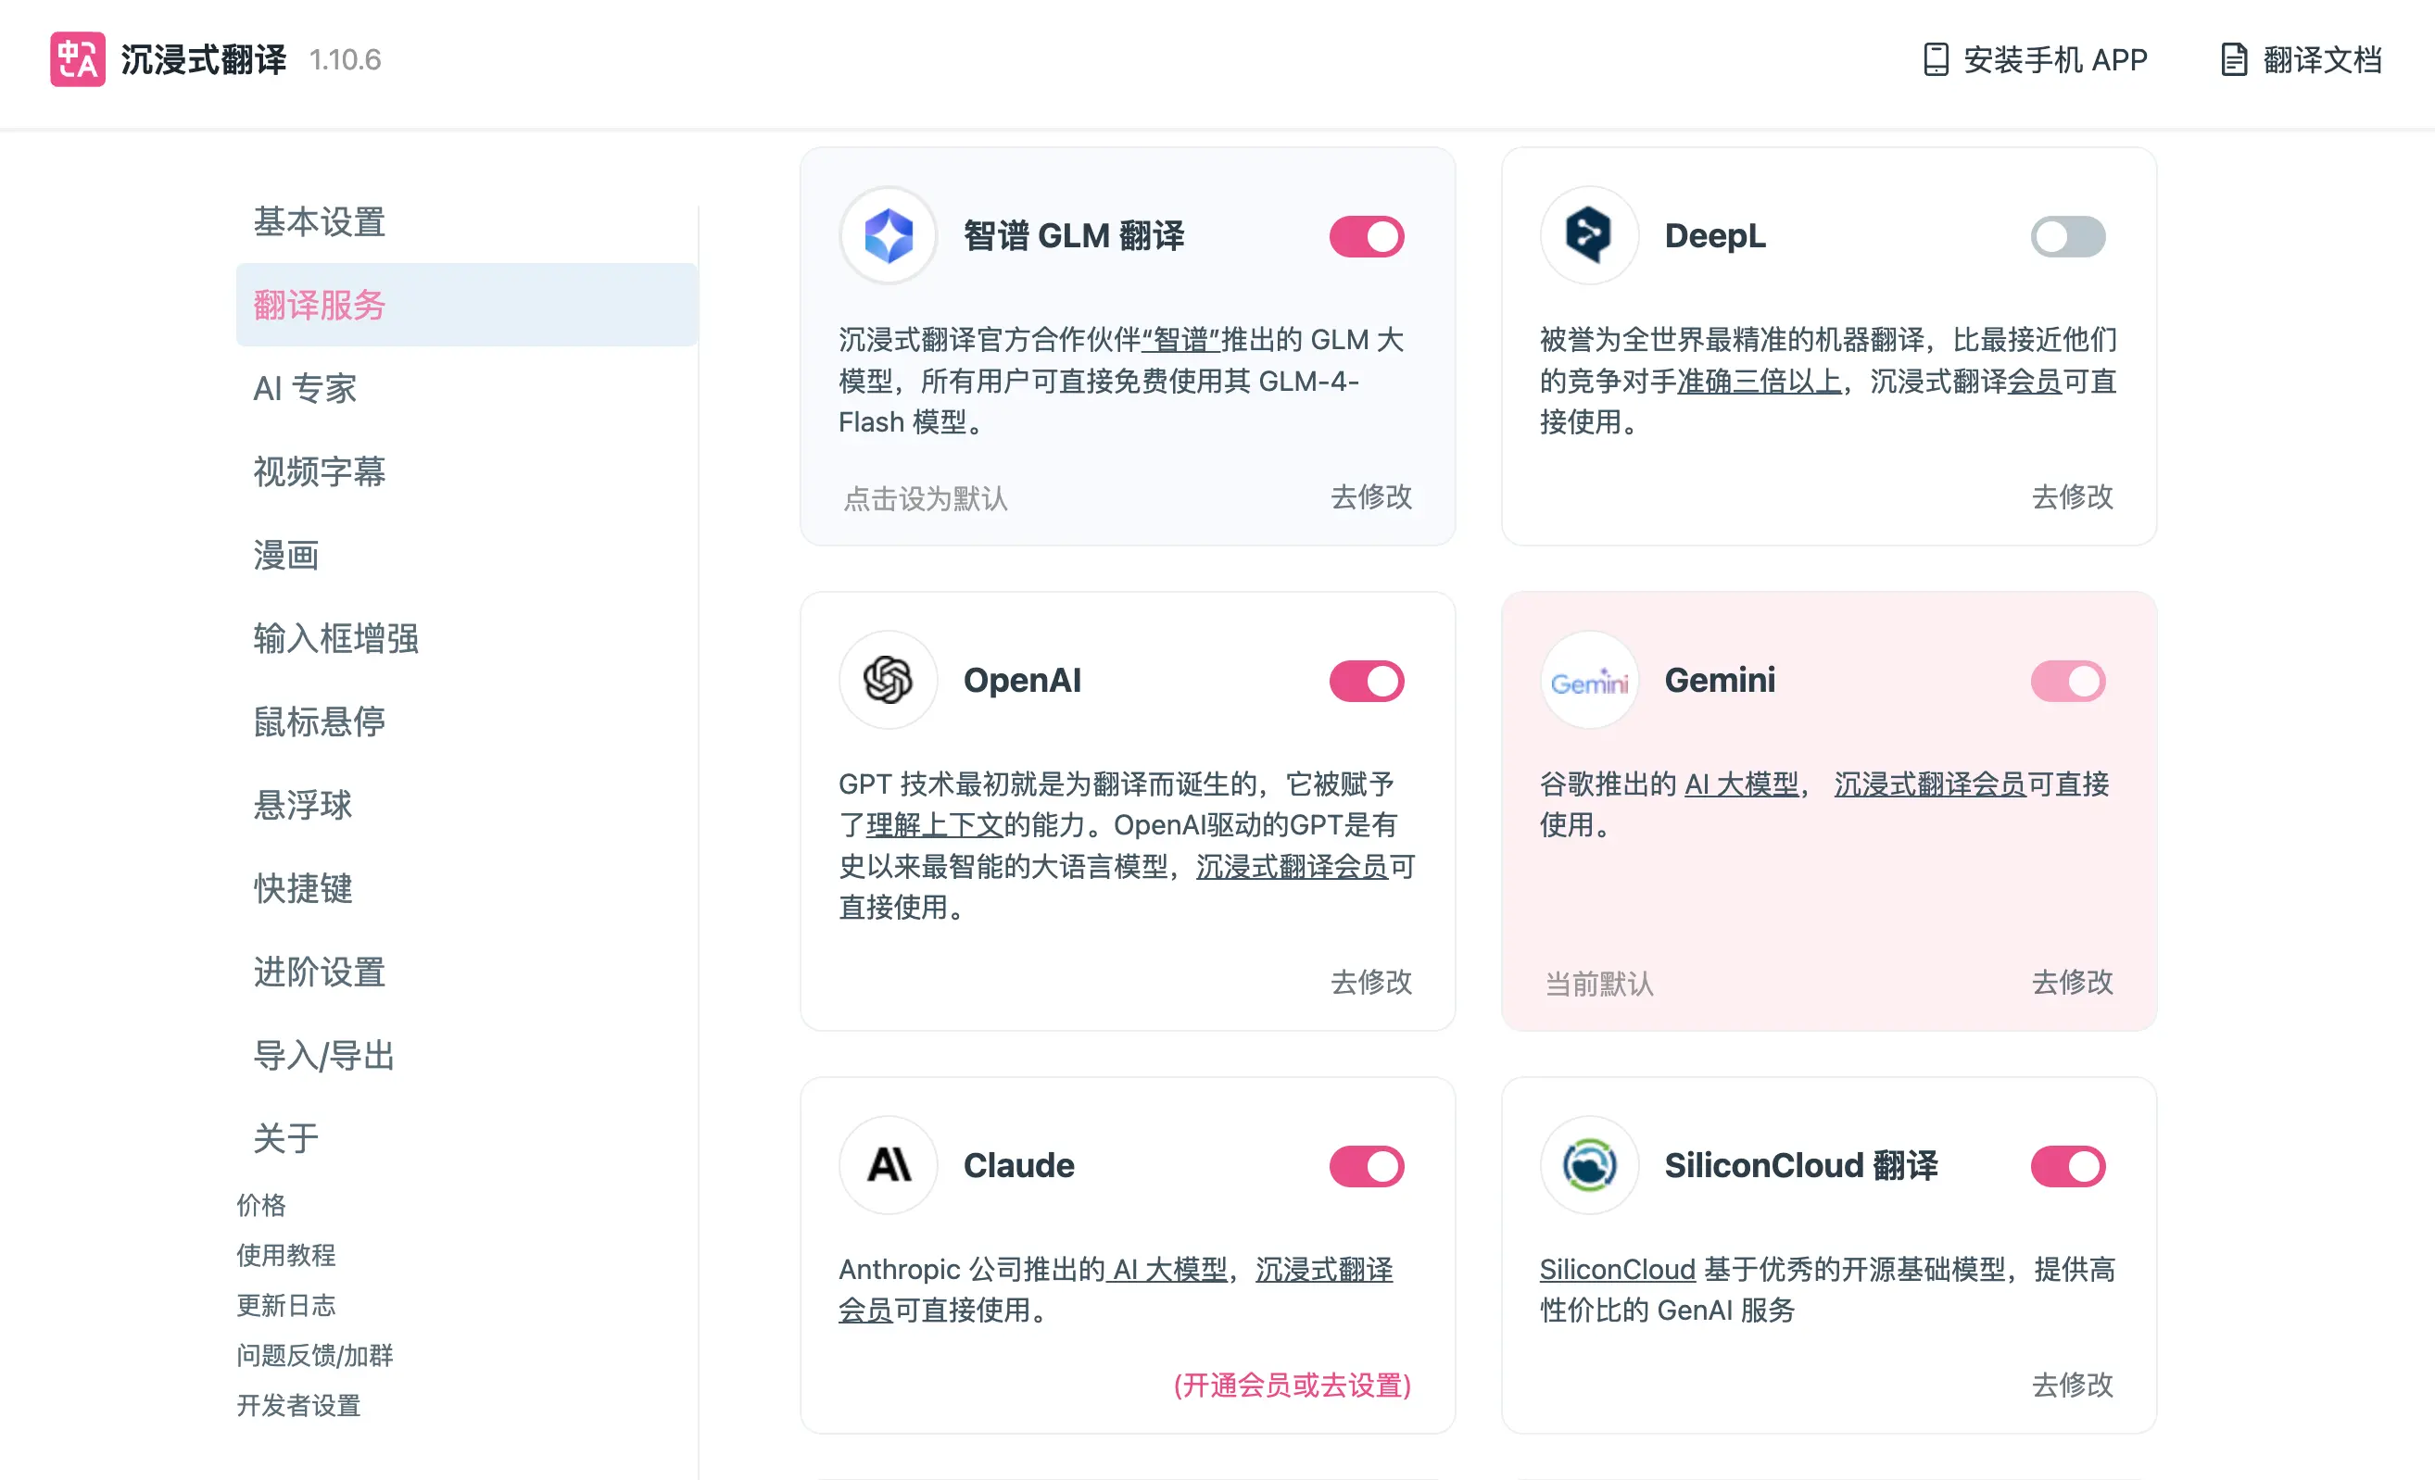Click the DeepL service logo
2435x1480 pixels.
click(1589, 236)
